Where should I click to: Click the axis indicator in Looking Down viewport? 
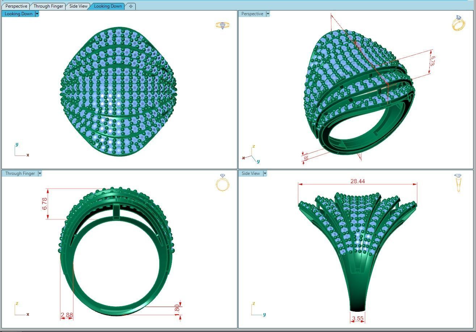[x=21, y=150]
